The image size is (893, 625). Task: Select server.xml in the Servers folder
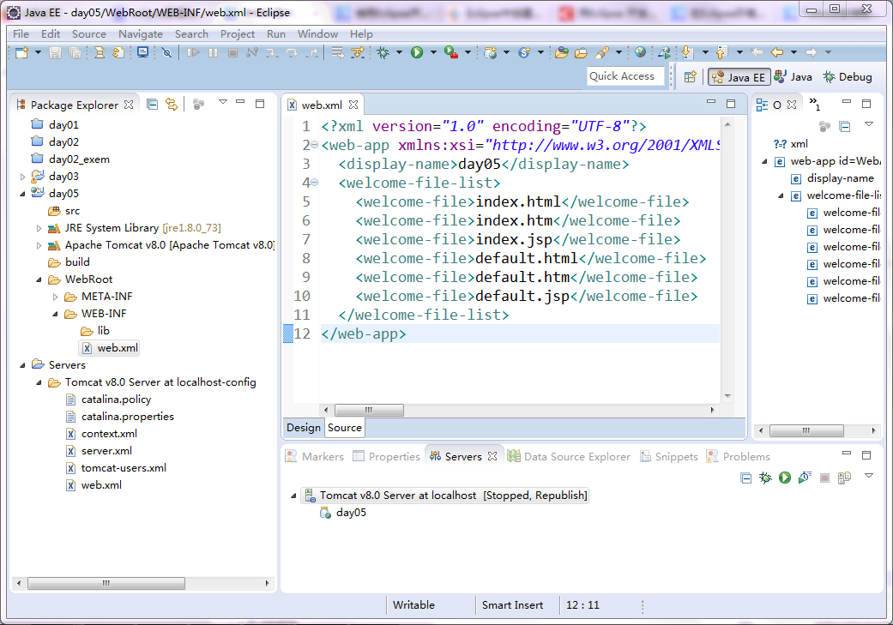click(x=106, y=451)
